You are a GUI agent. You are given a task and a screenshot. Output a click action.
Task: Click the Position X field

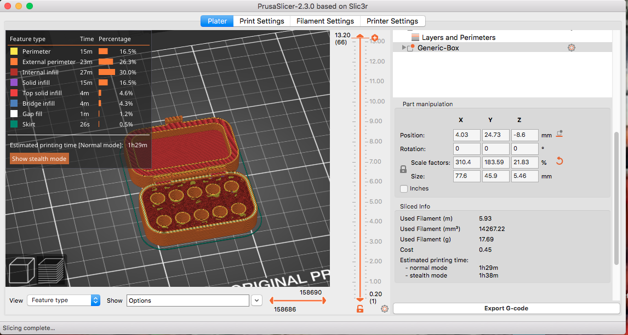(466, 135)
